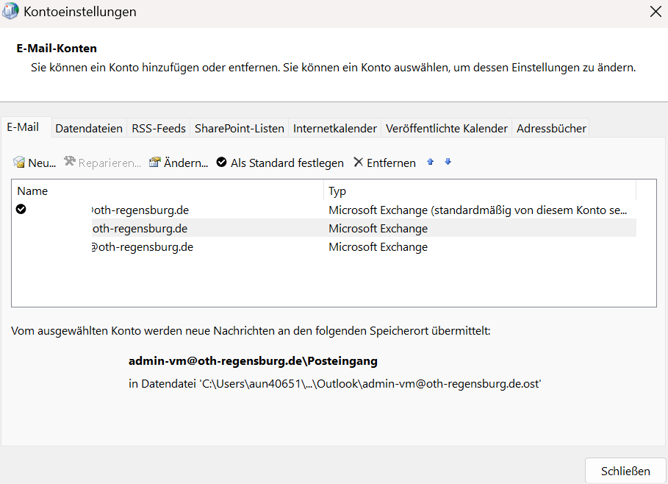Select the Internetkalender tab
The width and height of the screenshot is (668, 484).
(335, 128)
